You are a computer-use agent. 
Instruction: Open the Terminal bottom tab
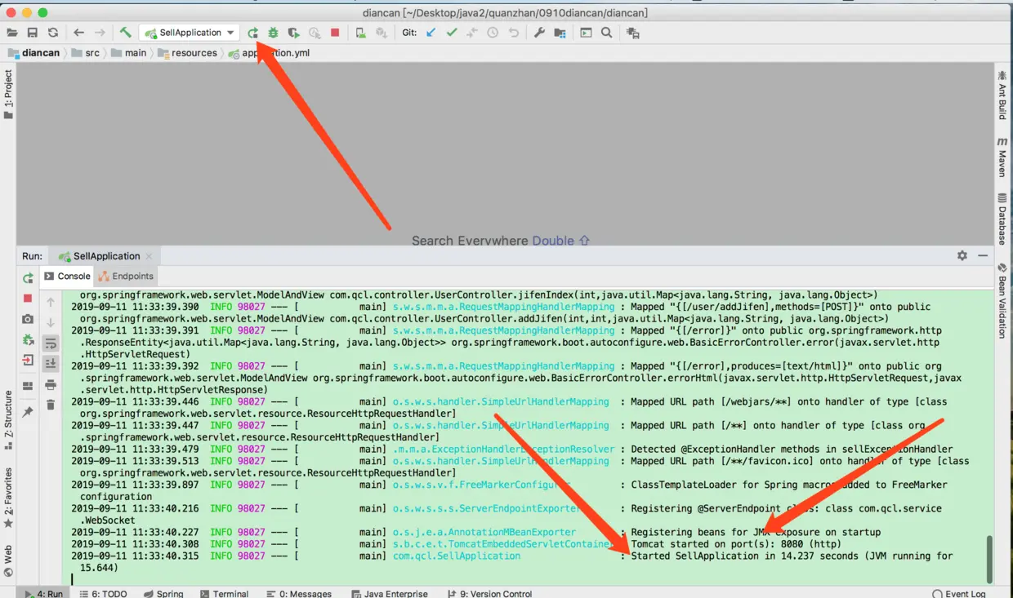[224, 593]
